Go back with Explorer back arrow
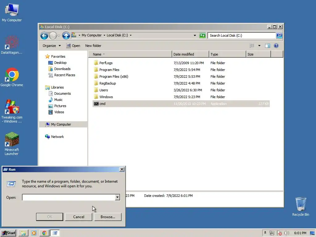This screenshot has width=316, height=237. (44, 36)
